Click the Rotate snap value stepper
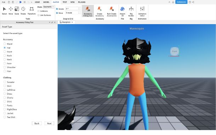 (79, 9)
